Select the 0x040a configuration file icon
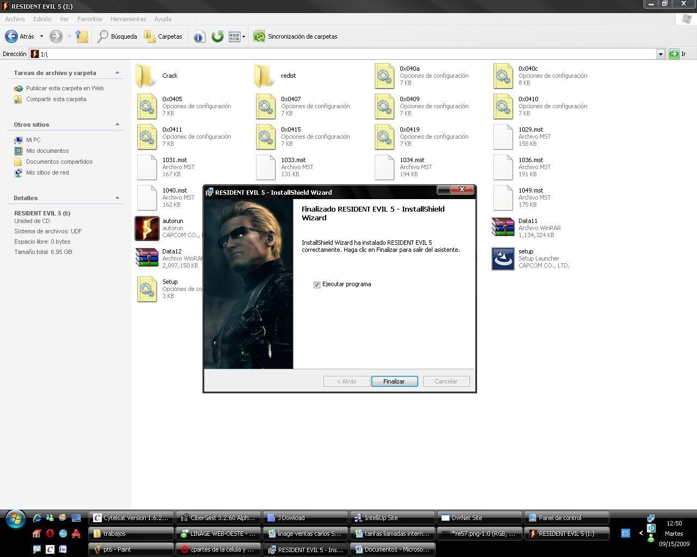 pos(384,76)
